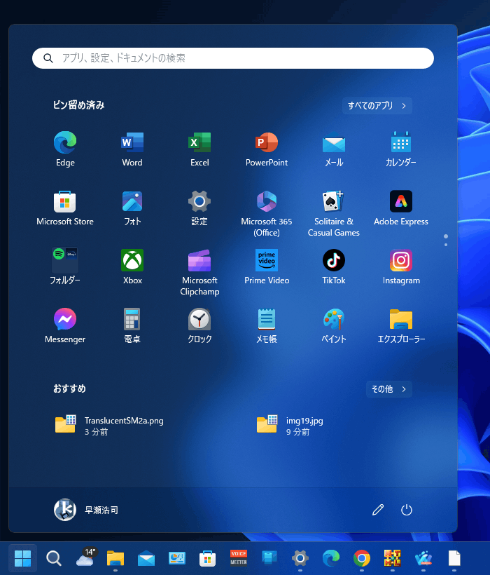The image size is (490, 575).
Task: Launch Instagram from pinned apps
Action: pos(400,266)
